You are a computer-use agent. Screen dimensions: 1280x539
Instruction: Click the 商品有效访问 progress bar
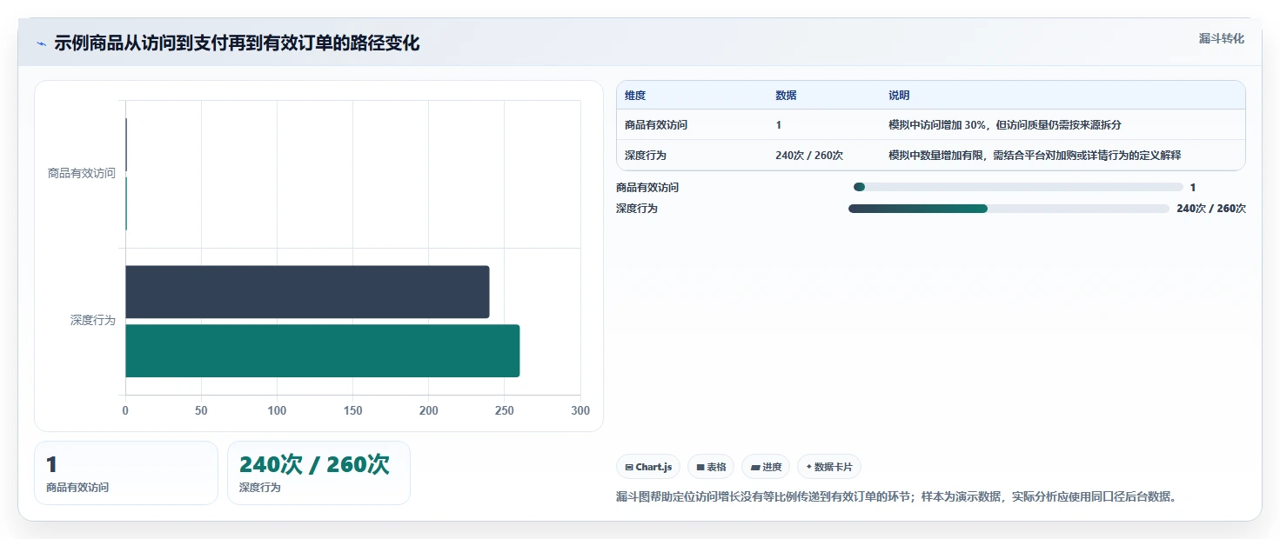coord(1019,187)
